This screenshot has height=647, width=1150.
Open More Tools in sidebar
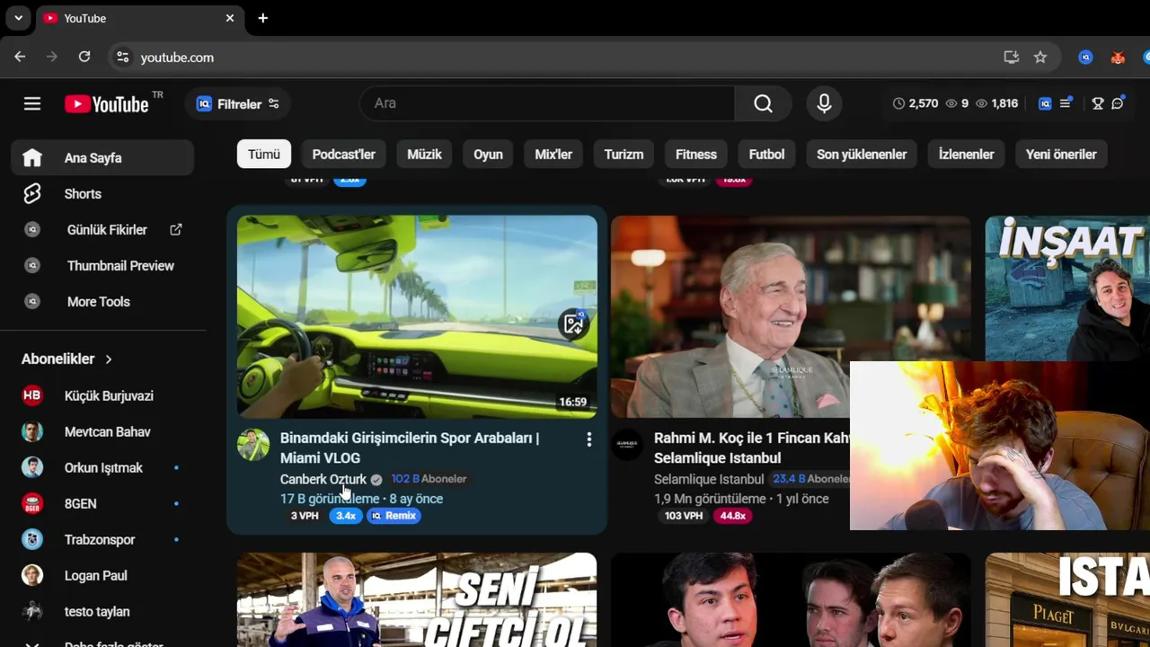coord(102,302)
